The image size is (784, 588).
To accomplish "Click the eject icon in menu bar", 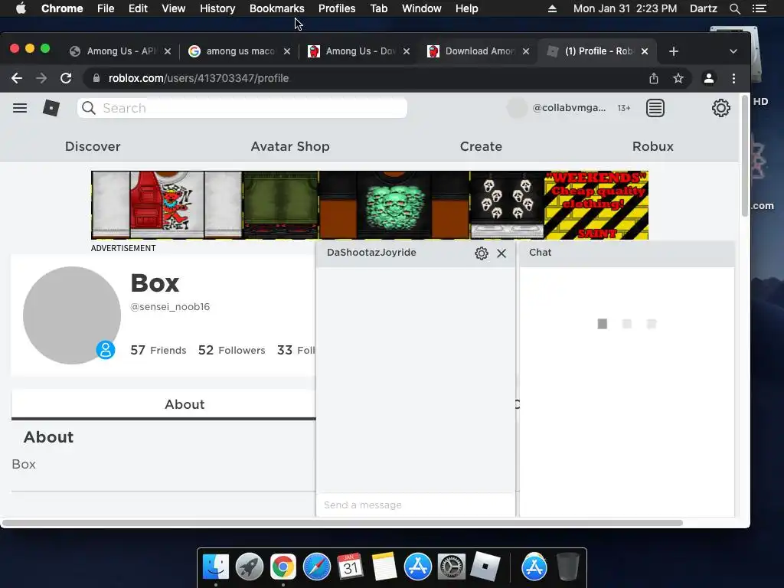I will pyautogui.click(x=552, y=8).
